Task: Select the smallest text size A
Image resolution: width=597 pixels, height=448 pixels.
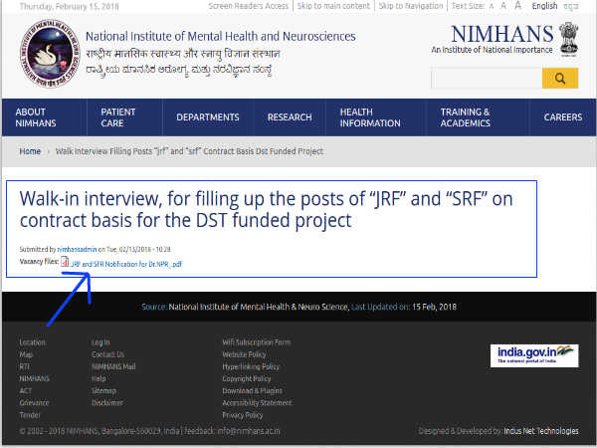Action: coord(492,7)
